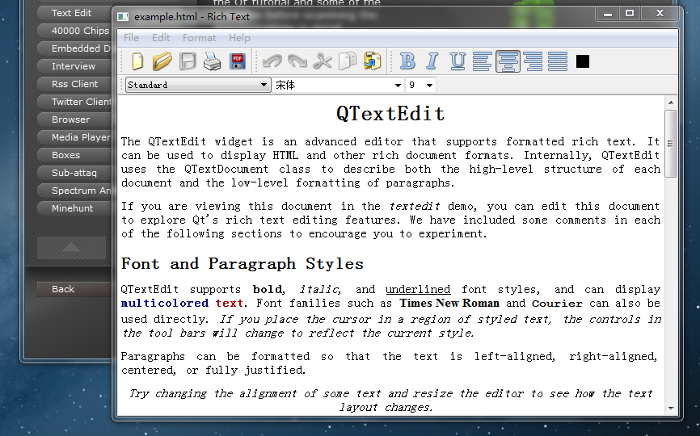Screen dimensions: 700x436
Task: Click the vertical scrollbar handle
Action: click(670, 143)
